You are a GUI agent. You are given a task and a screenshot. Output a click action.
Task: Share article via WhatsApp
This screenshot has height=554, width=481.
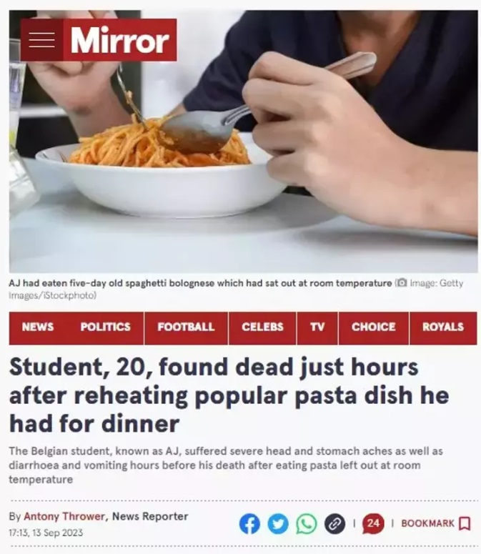(306, 523)
